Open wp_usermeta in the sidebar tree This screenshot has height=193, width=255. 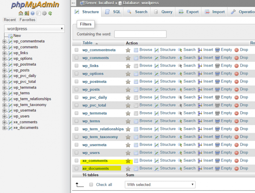click(x=25, y=111)
